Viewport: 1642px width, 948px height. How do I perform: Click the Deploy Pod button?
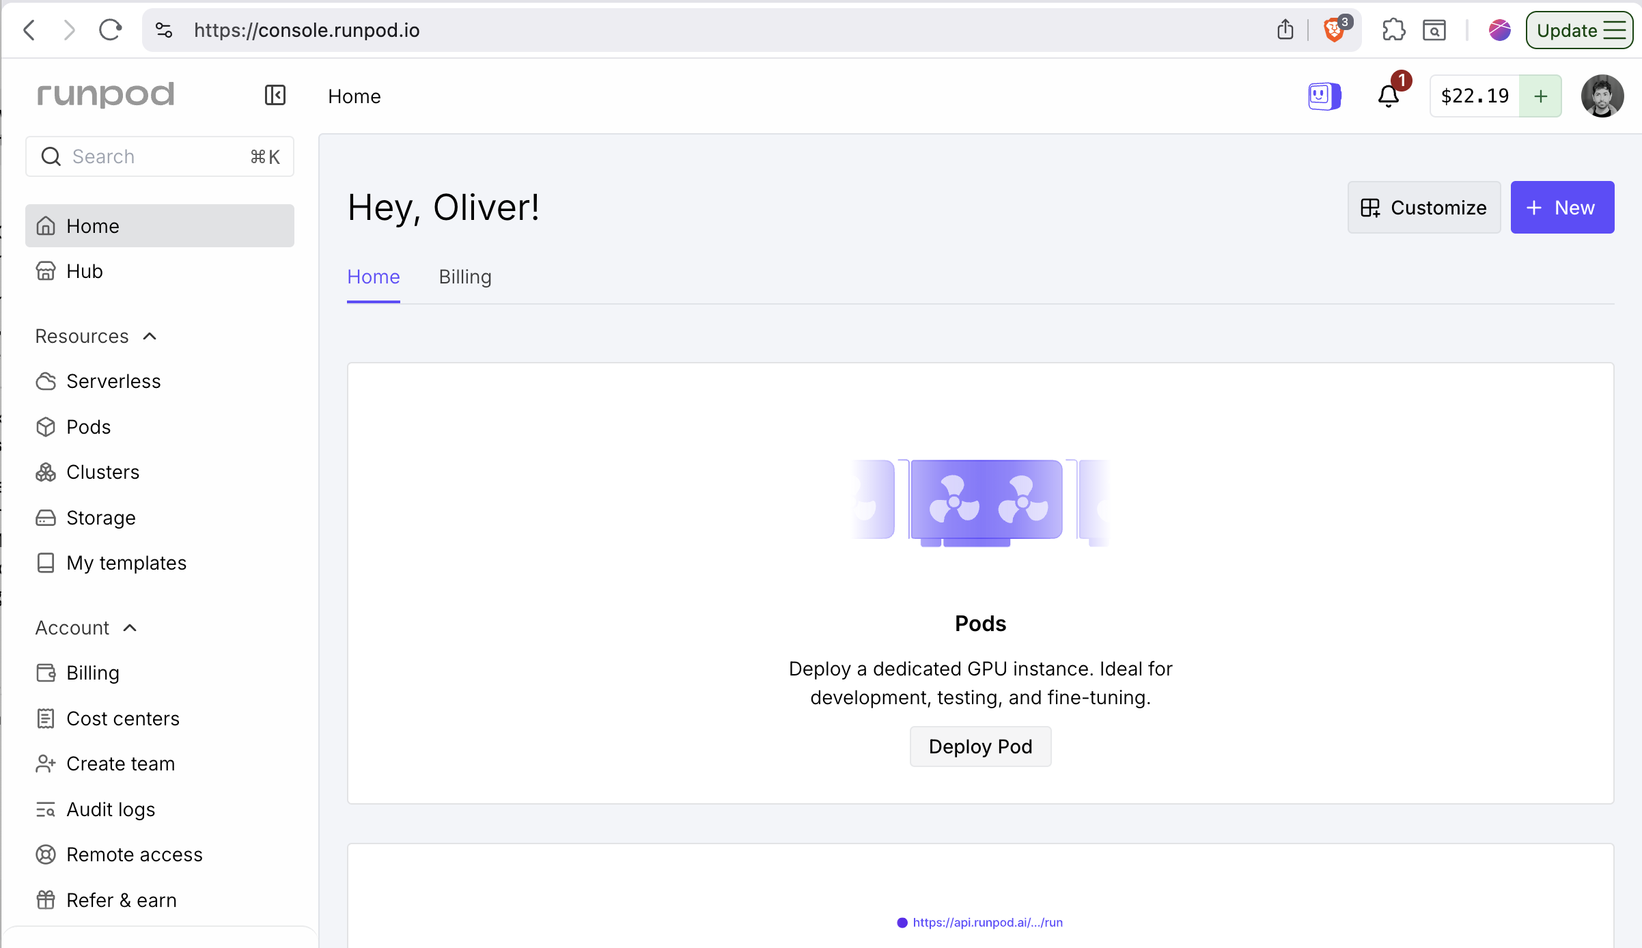(980, 747)
